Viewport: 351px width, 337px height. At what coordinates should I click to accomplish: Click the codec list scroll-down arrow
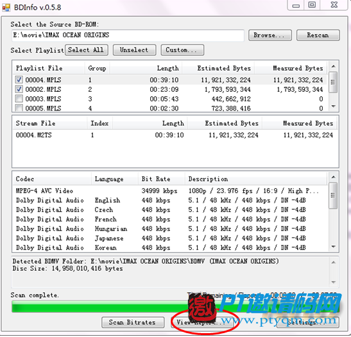333,246
